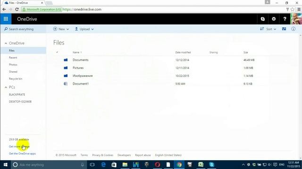Click Get the OneDrive apps link
The image size is (302, 169).
coord(22,154)
